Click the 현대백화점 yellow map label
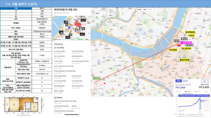This screenshot has height=118, width=211. click(190, 32)
